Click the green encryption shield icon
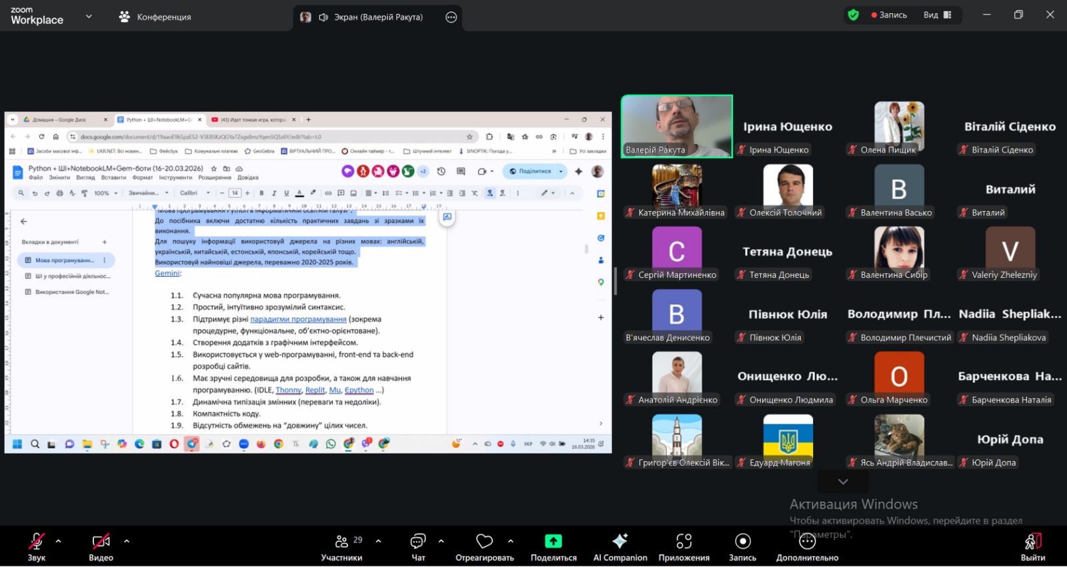The image size is (1067, 567). (853, 15)
